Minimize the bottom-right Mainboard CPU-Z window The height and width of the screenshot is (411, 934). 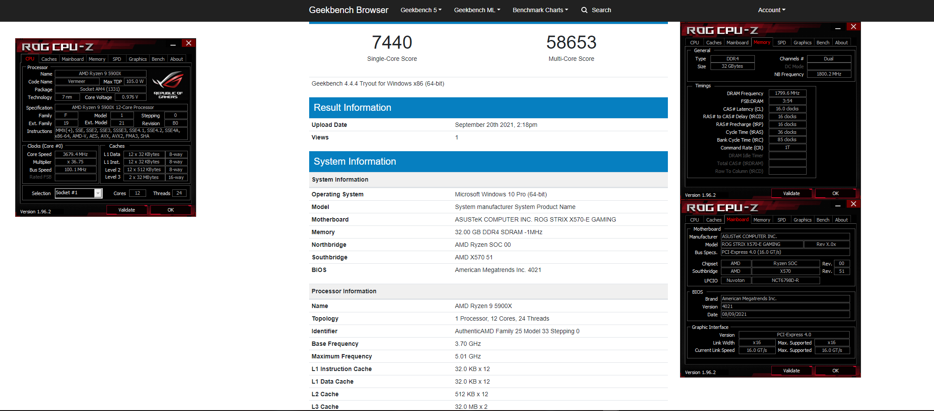(x=838, y=205)
